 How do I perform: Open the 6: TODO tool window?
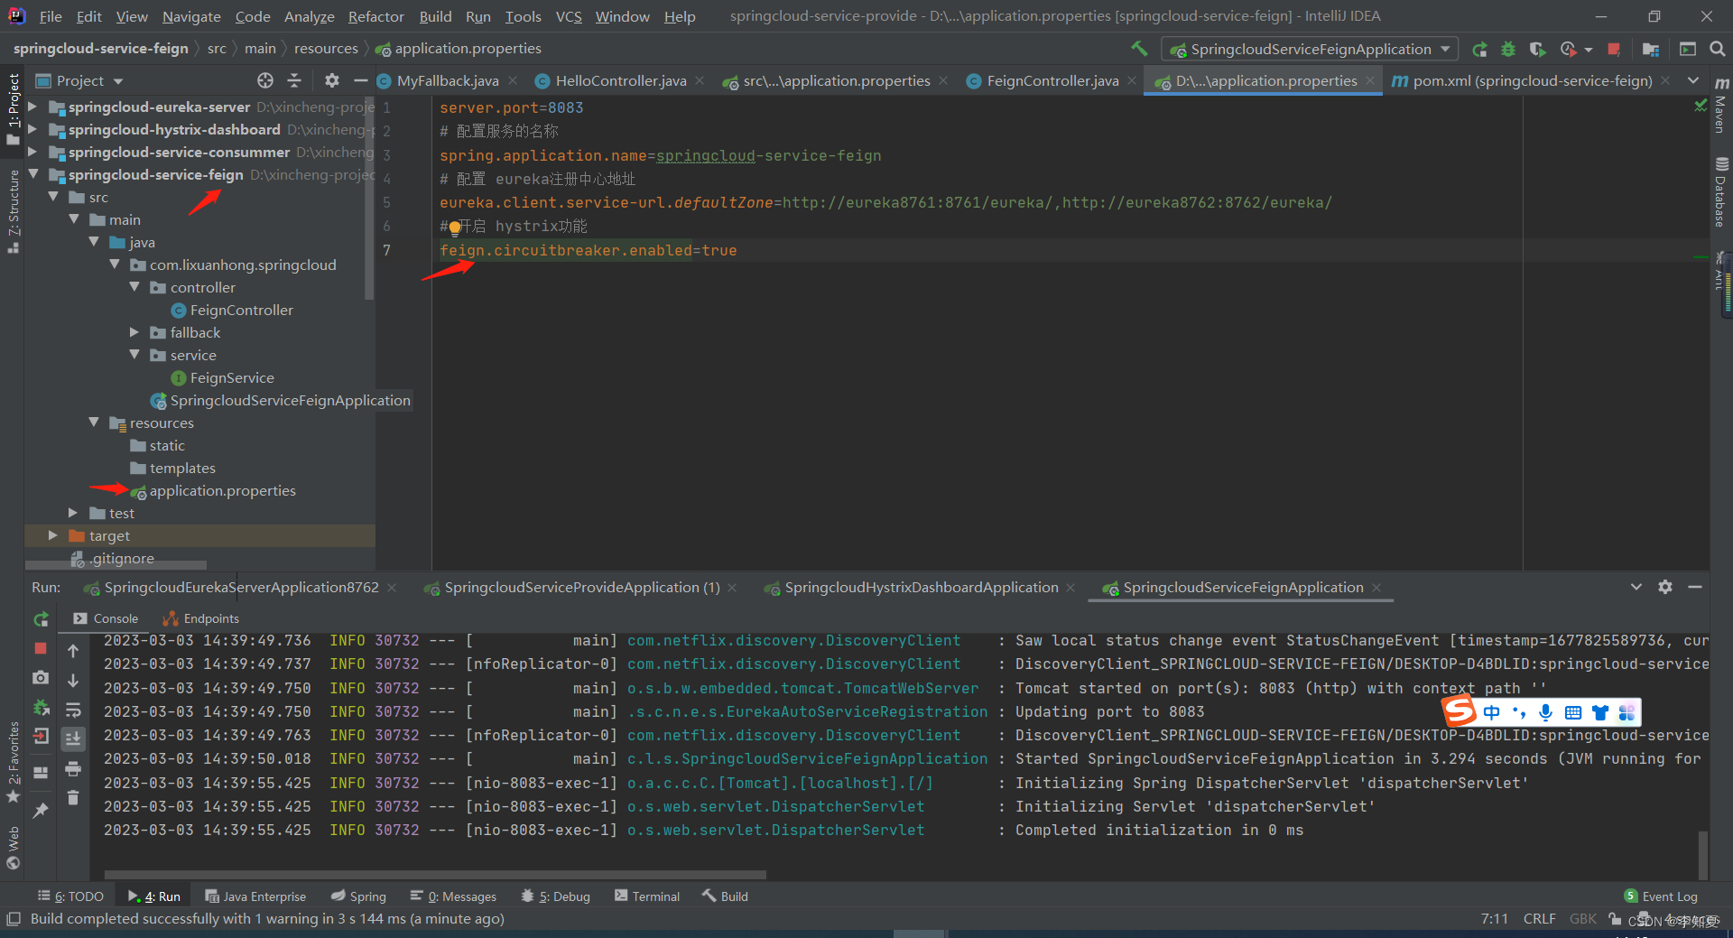click(x=70, y=896)
